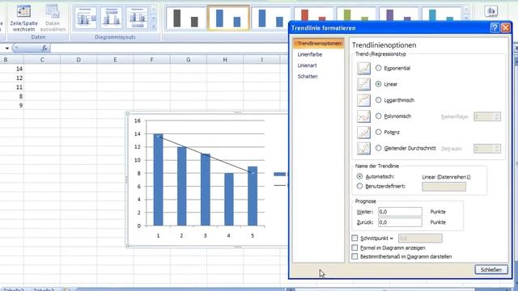Viewport: 518px width, 291px height.
Task: Open the function insert fx button
Action: (x=45, y=48)
